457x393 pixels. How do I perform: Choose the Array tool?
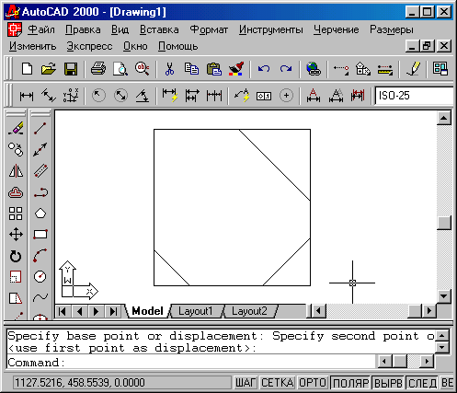pyautogui.click(x=16, y=214)
